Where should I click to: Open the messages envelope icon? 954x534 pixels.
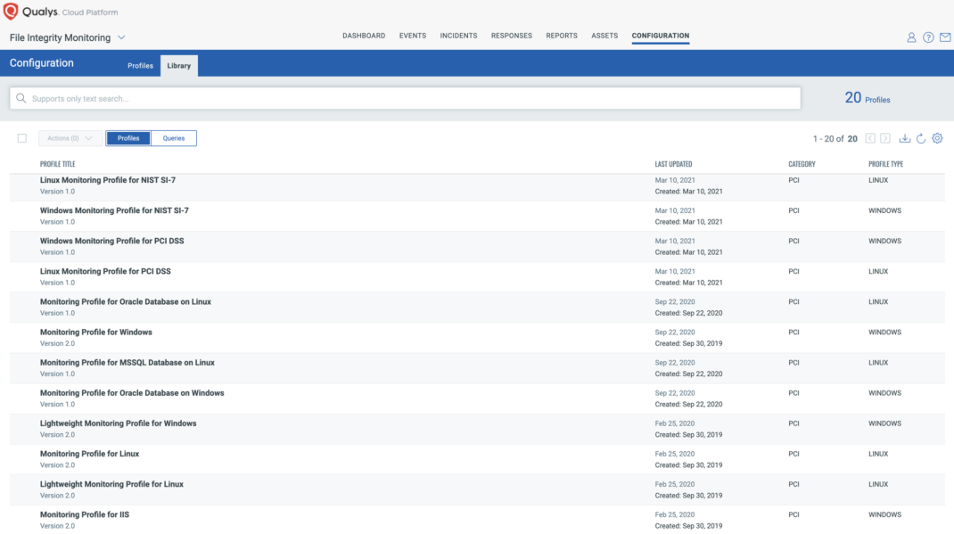click(945, 37)
